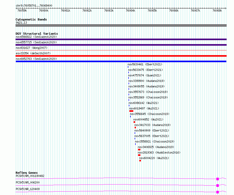Open nsv6086142 (Wu2021) variant
This screenshot has width=234, height=195.
(x=144, y=103)
